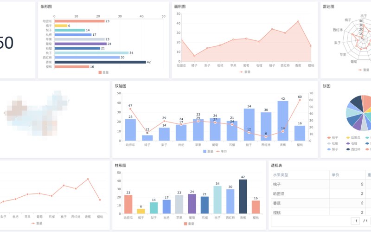This screenshot has height=232, width=371.
Task: Click the yellow 橘子 column in 柱形图
Action: (141, 211)
